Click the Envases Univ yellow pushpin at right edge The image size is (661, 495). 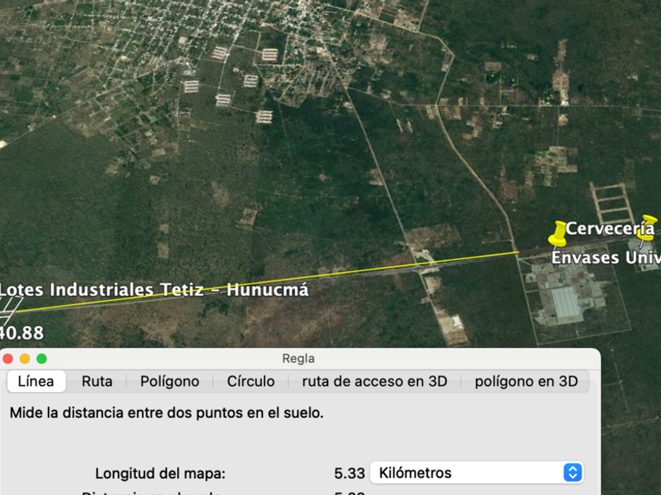[648, 227]
